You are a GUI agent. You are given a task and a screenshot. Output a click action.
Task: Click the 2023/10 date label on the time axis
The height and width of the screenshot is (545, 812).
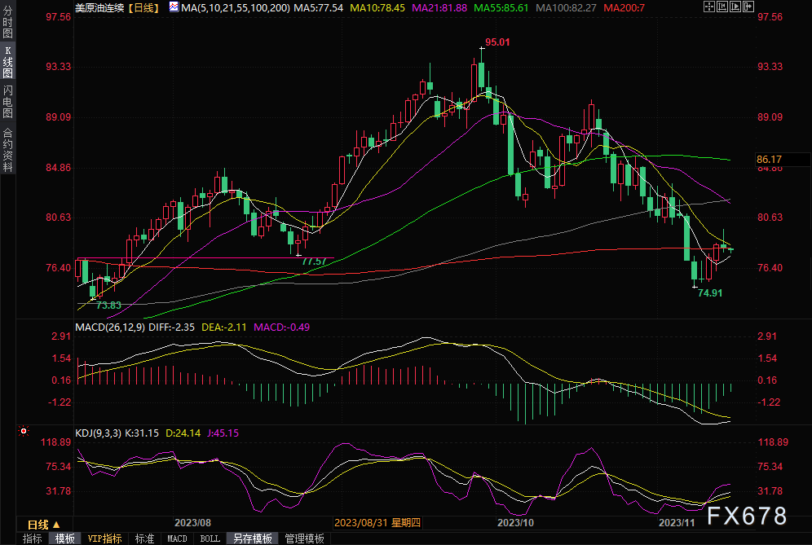click(515, 523)
